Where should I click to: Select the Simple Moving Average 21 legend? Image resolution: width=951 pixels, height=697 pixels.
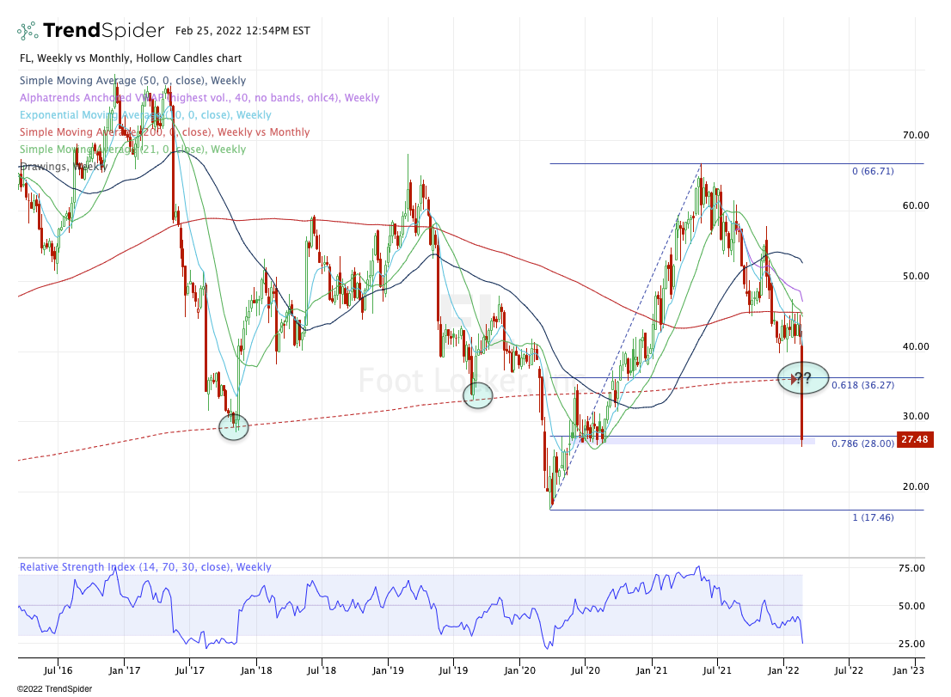[132, 149]
